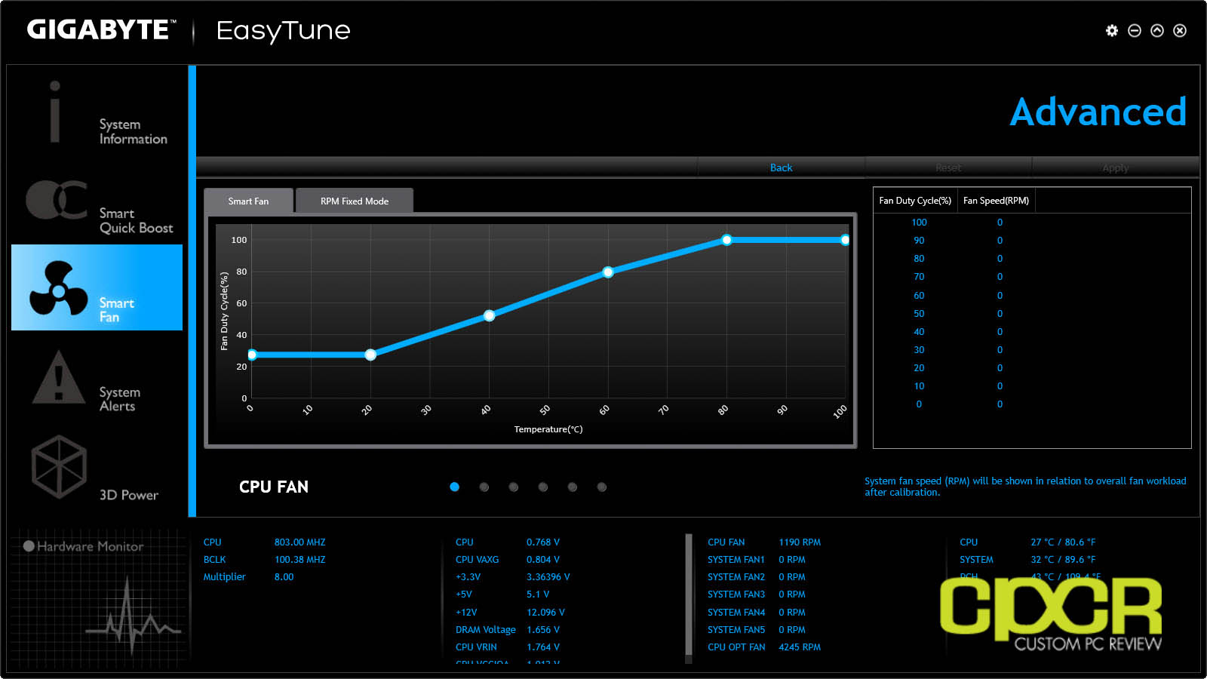Select second fan page dot
Screen dimensions: 1207x679
(x=484, y=487)
